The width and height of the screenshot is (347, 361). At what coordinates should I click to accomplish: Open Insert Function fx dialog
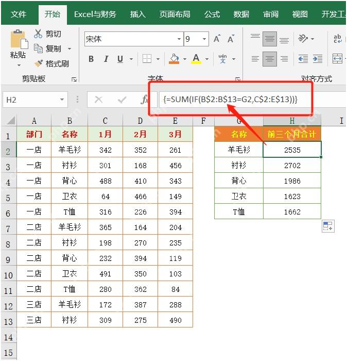144,100
